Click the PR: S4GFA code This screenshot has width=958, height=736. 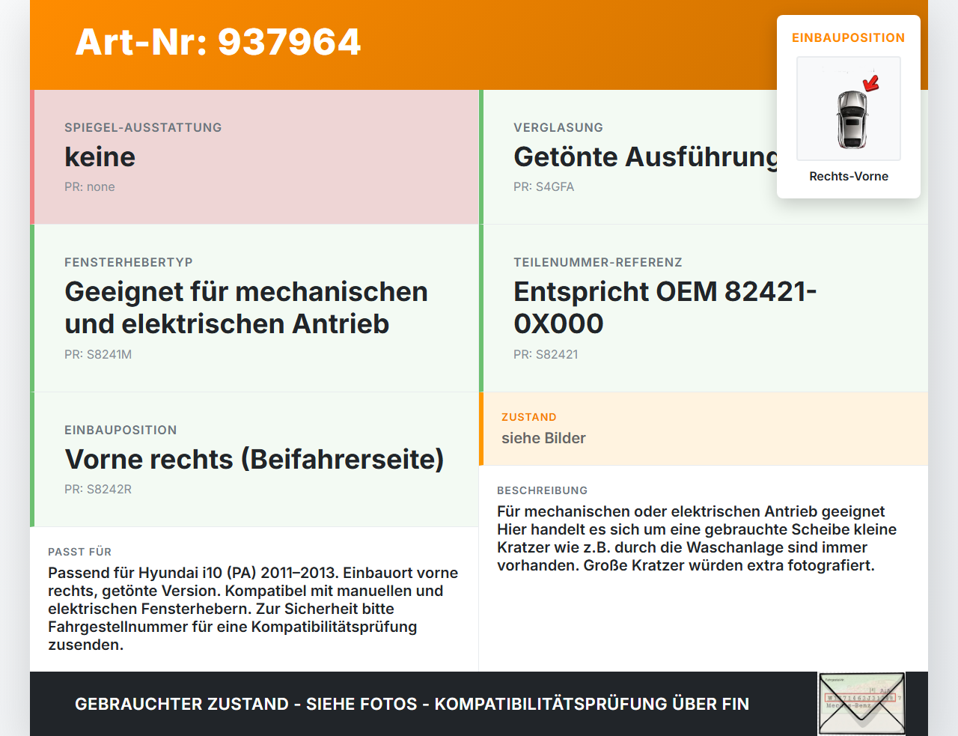tap(543, 187)
